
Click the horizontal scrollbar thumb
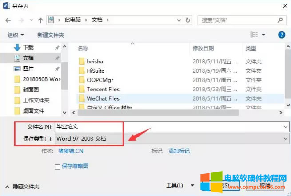[158, 113]
